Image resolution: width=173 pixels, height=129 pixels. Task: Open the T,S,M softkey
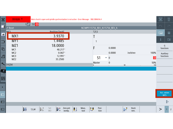point(31,109)
